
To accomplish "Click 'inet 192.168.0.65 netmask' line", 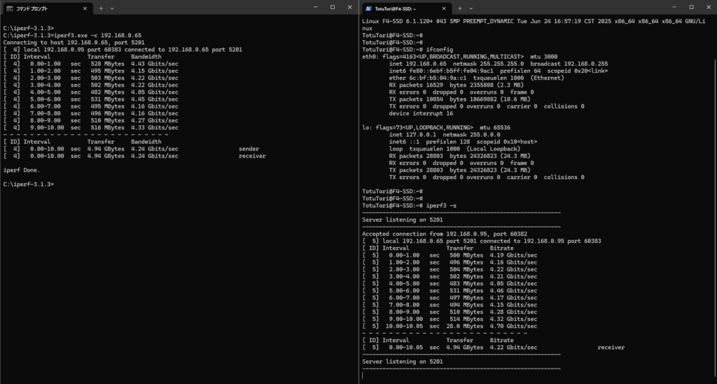I will (x=499, y=64).
